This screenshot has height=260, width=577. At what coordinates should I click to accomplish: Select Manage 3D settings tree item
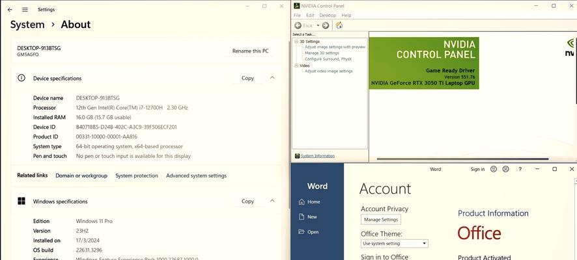(x=322, y=53)
